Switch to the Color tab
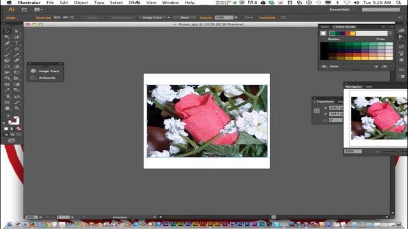The width and height of the screenshot is (408, 229). pyautogui.click(x=324, y=27)
